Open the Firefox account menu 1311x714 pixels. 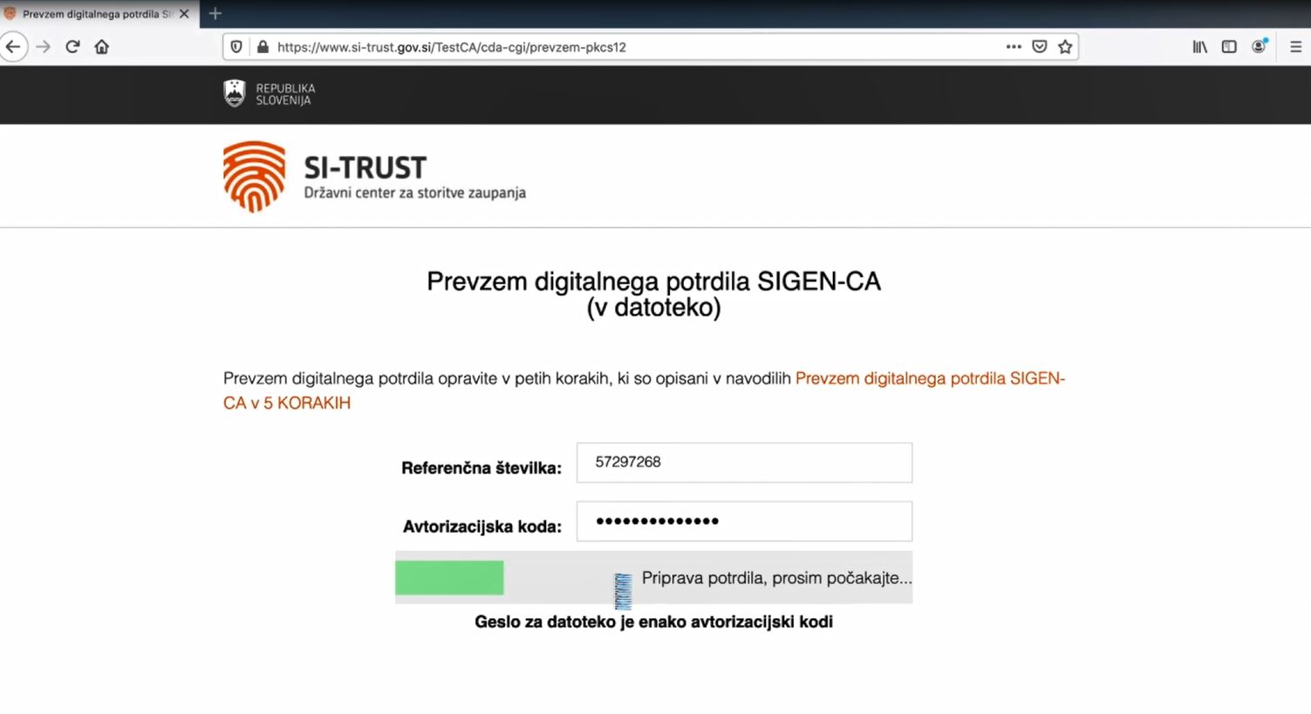click(1259, 47)
